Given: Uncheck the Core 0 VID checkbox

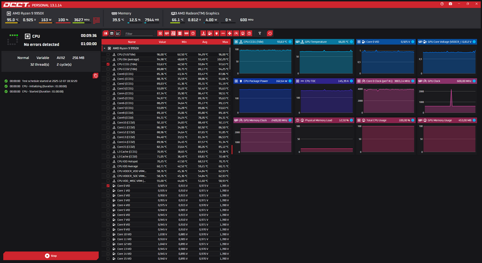Looking at the screenshot, I should (x=108, y=186).
